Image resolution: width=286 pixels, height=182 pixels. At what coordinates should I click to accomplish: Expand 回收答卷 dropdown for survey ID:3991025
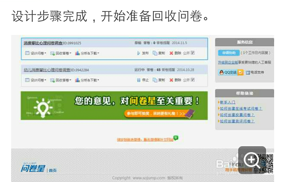(x=61, y=53)
